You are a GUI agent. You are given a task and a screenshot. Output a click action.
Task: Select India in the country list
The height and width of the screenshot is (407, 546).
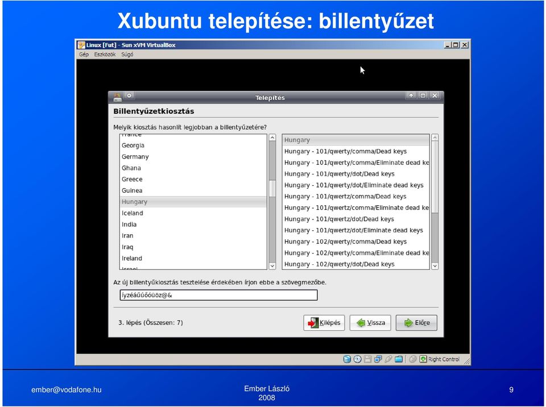coord(193,225)
